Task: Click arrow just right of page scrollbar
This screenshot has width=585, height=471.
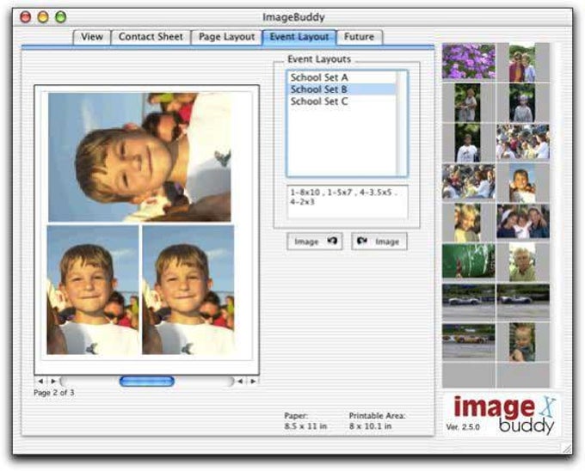Action: (240, 382)
